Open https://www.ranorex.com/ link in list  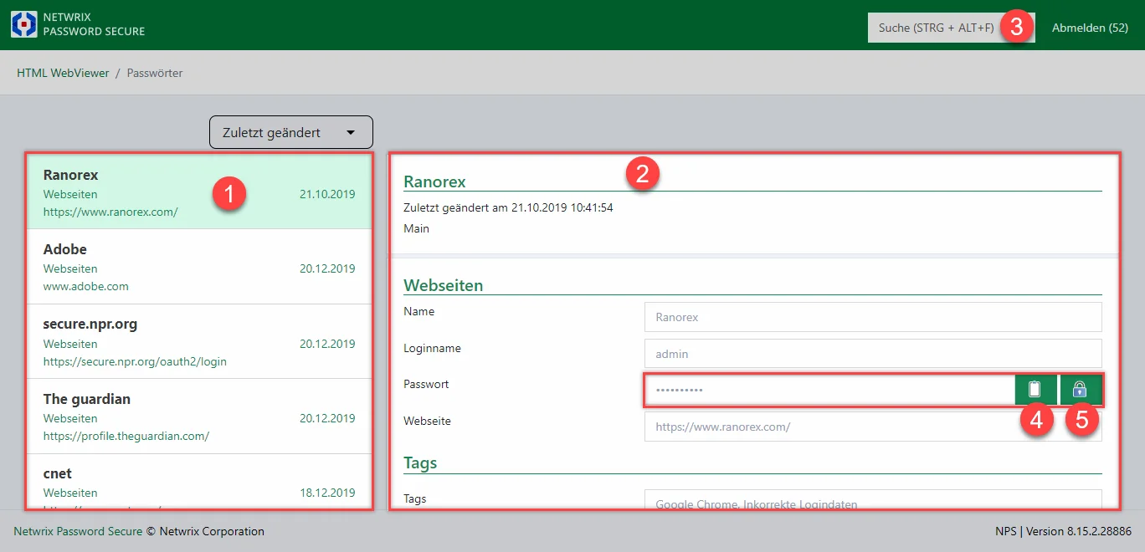point(110,212)
